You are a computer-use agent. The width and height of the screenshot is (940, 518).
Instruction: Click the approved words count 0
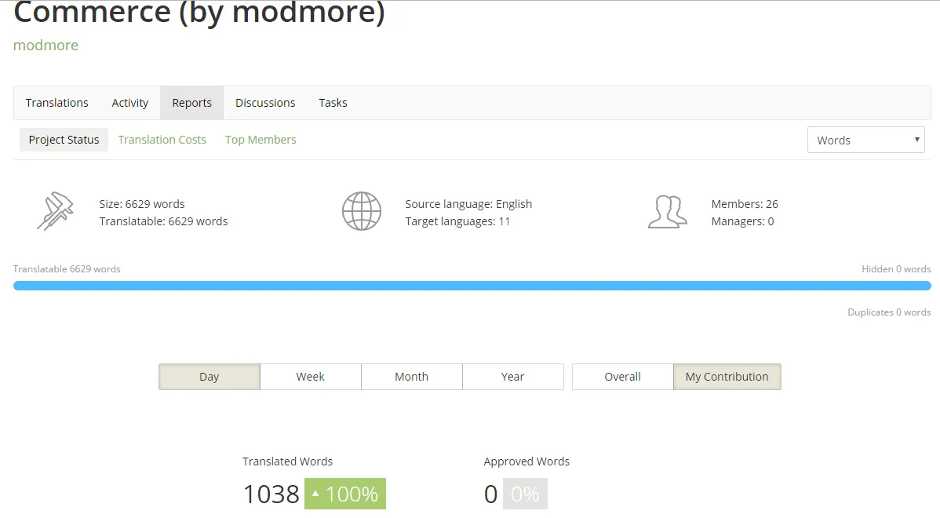point(491,494)
